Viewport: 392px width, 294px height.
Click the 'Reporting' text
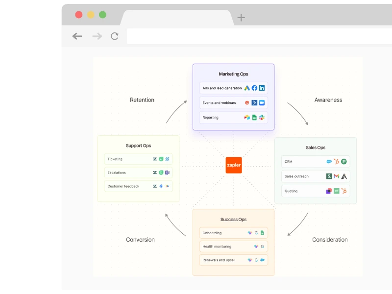[210, 118]
